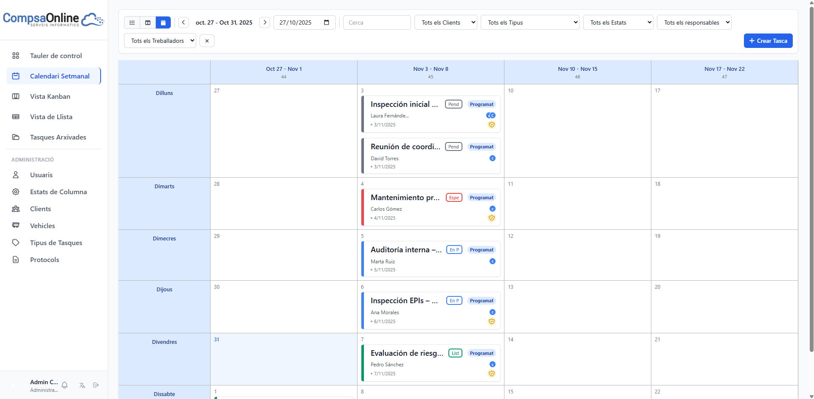Click the Usuaris person icon
Viewport: 814px width, 399px height.
point(16,175)
